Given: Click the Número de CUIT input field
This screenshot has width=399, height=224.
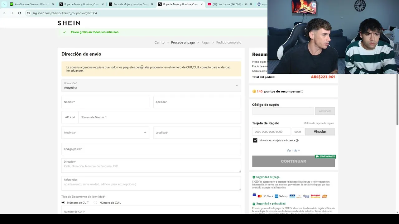Looking at the screenshot, I should pos(151,210).
